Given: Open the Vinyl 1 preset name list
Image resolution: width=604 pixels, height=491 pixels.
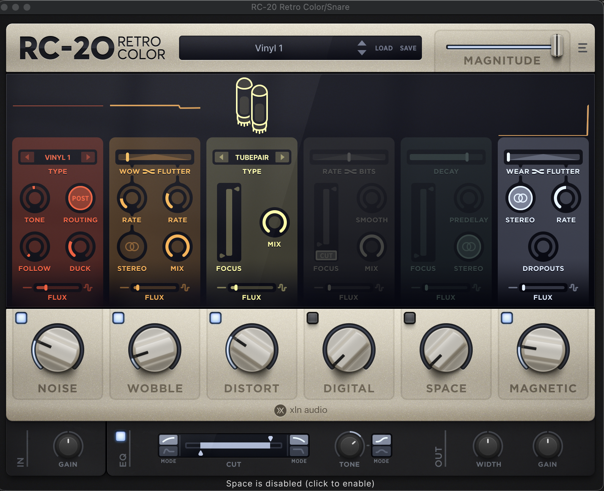Looking at the screenshot, I should 269,48.
